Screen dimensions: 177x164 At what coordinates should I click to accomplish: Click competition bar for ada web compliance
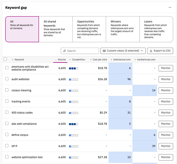click(73, 124)
